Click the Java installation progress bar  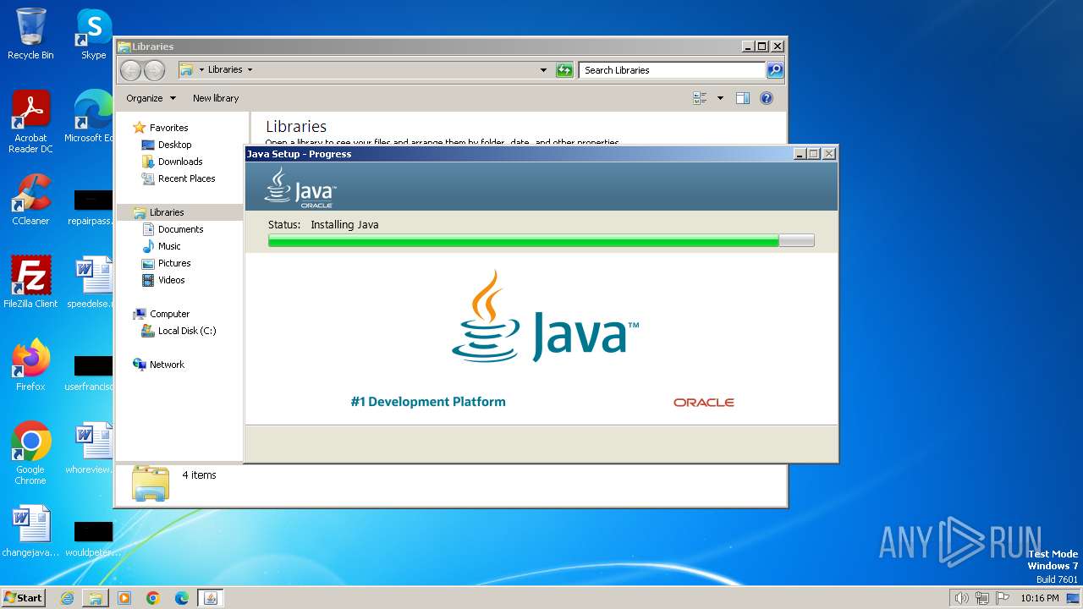click(541, 241)
